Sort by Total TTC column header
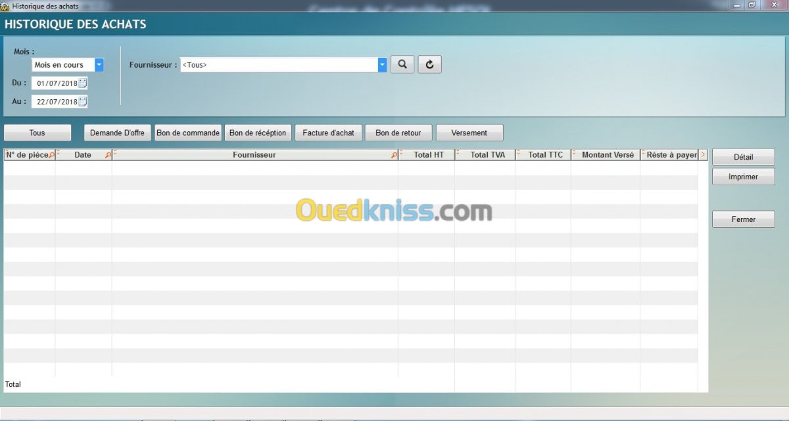 point(545,155)
